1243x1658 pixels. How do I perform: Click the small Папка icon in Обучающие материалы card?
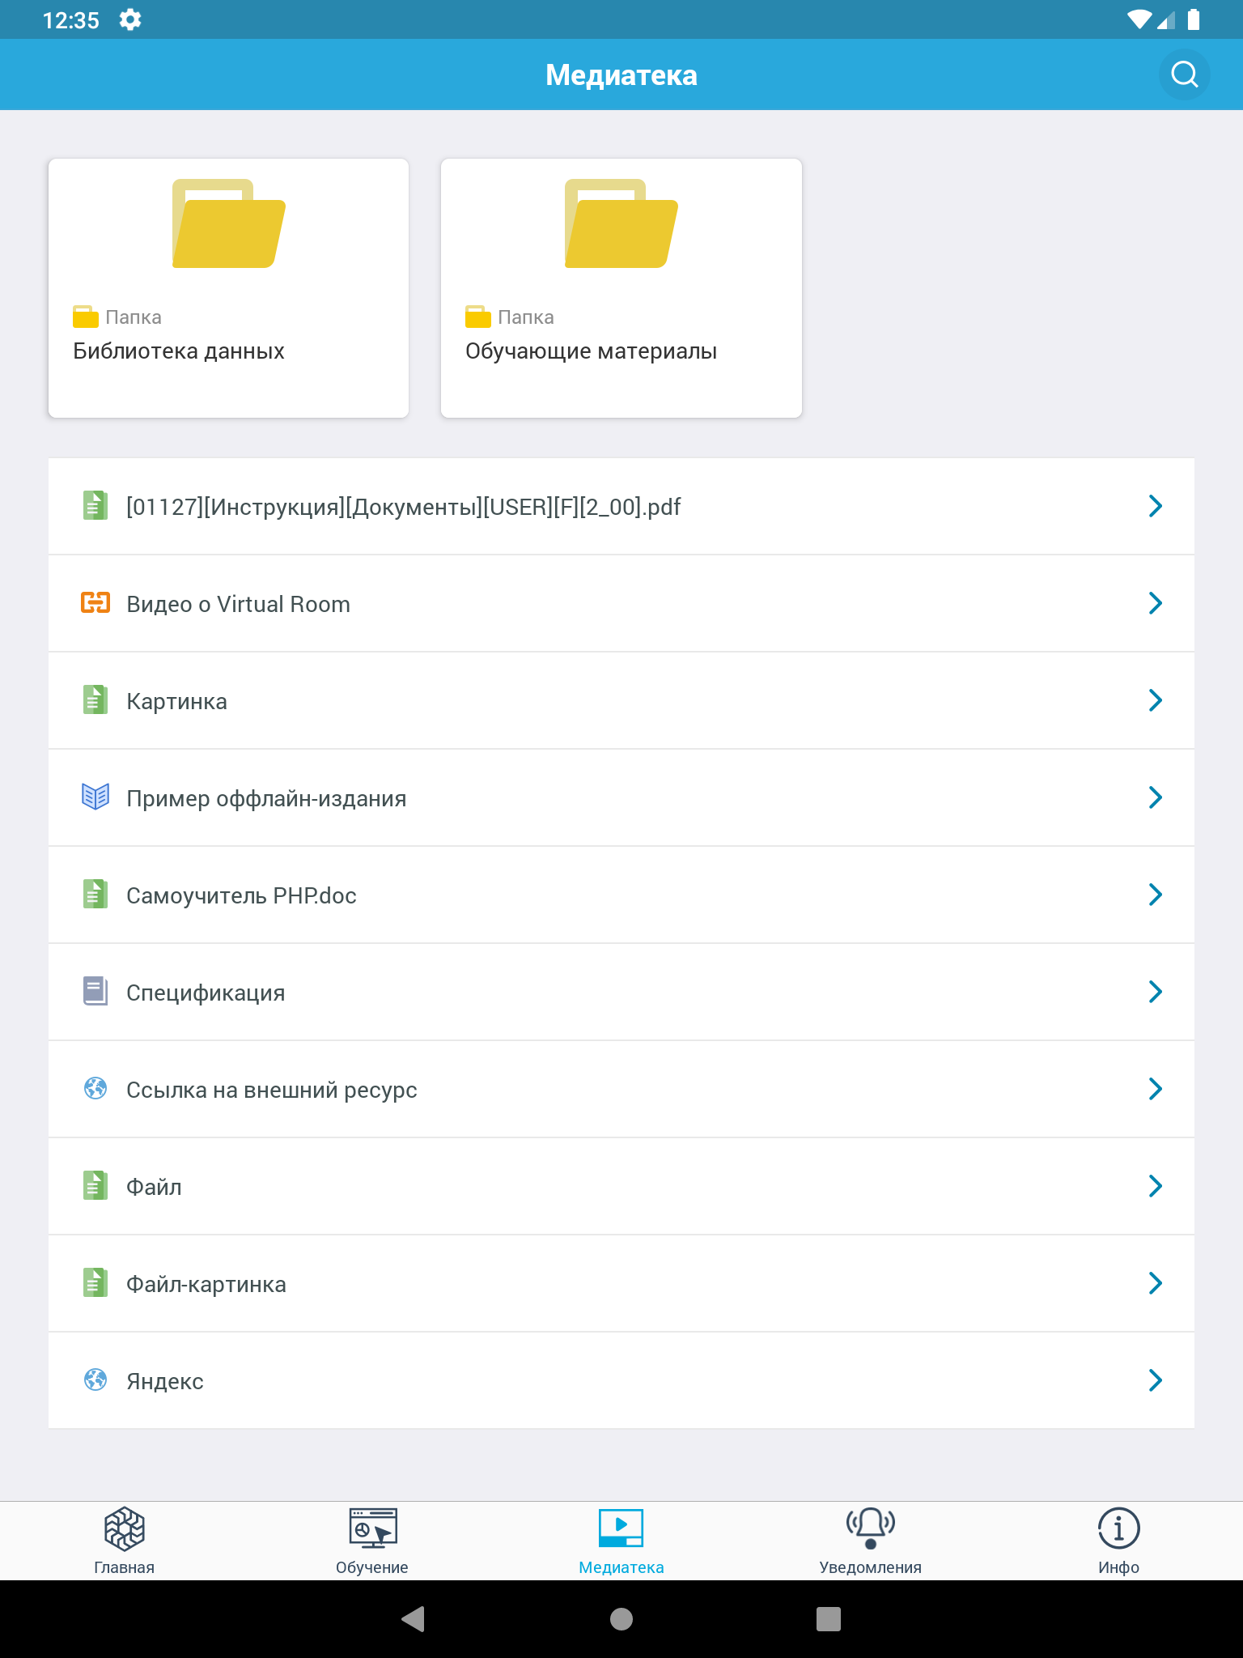click(477, 317)
